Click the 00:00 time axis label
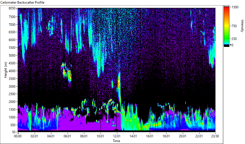The width and height of the screenshot is (245, 144). (x=18, y=136)
